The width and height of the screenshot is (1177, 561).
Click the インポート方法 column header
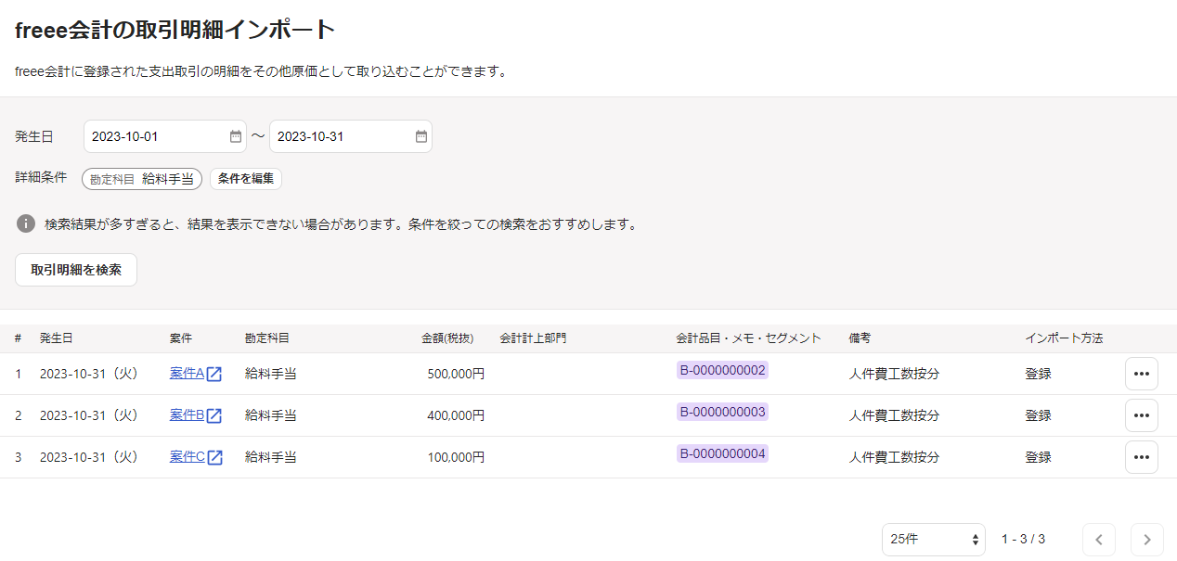click(1064, 338)
